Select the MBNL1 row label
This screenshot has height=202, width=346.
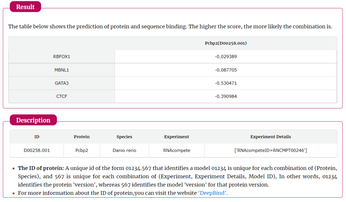tap(62, 70)
